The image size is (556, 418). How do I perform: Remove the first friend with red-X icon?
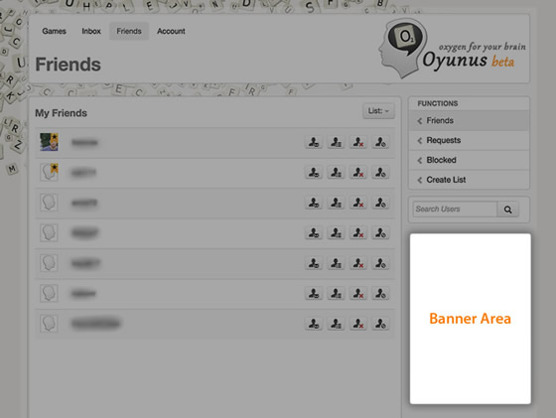[358, 143]
